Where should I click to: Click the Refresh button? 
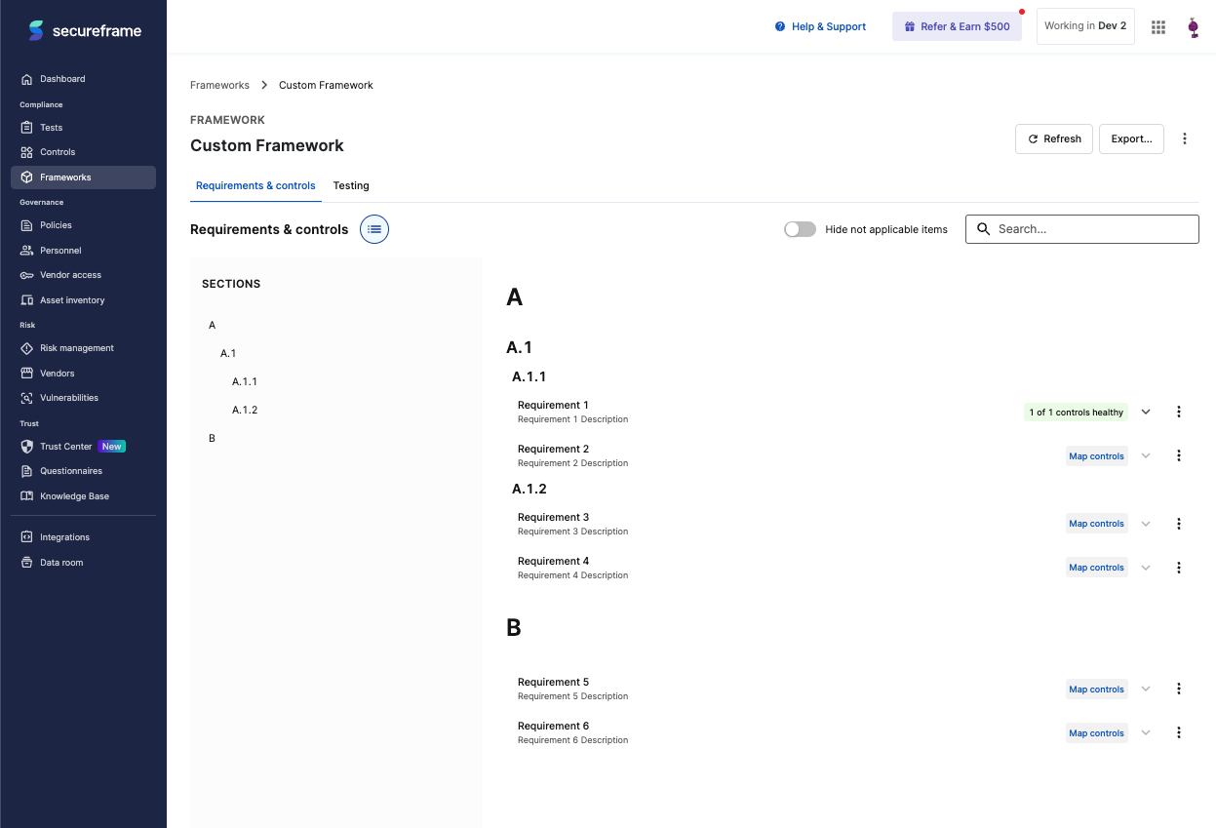click(1054, 138)
